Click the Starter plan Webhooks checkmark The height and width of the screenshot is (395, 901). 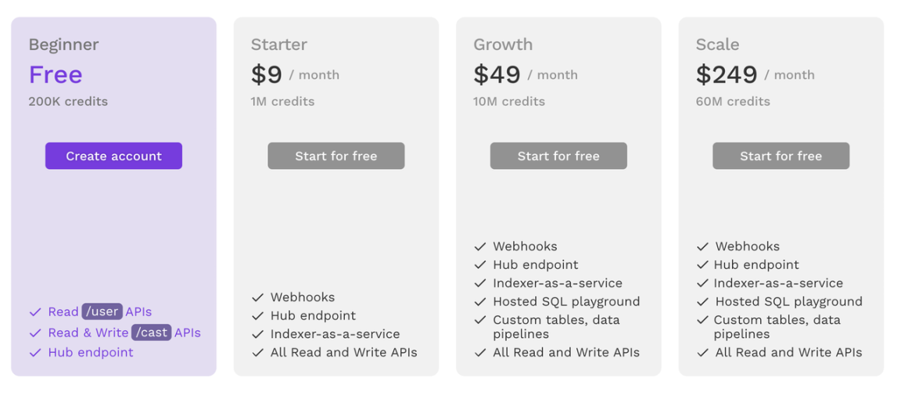pos(258,297)
